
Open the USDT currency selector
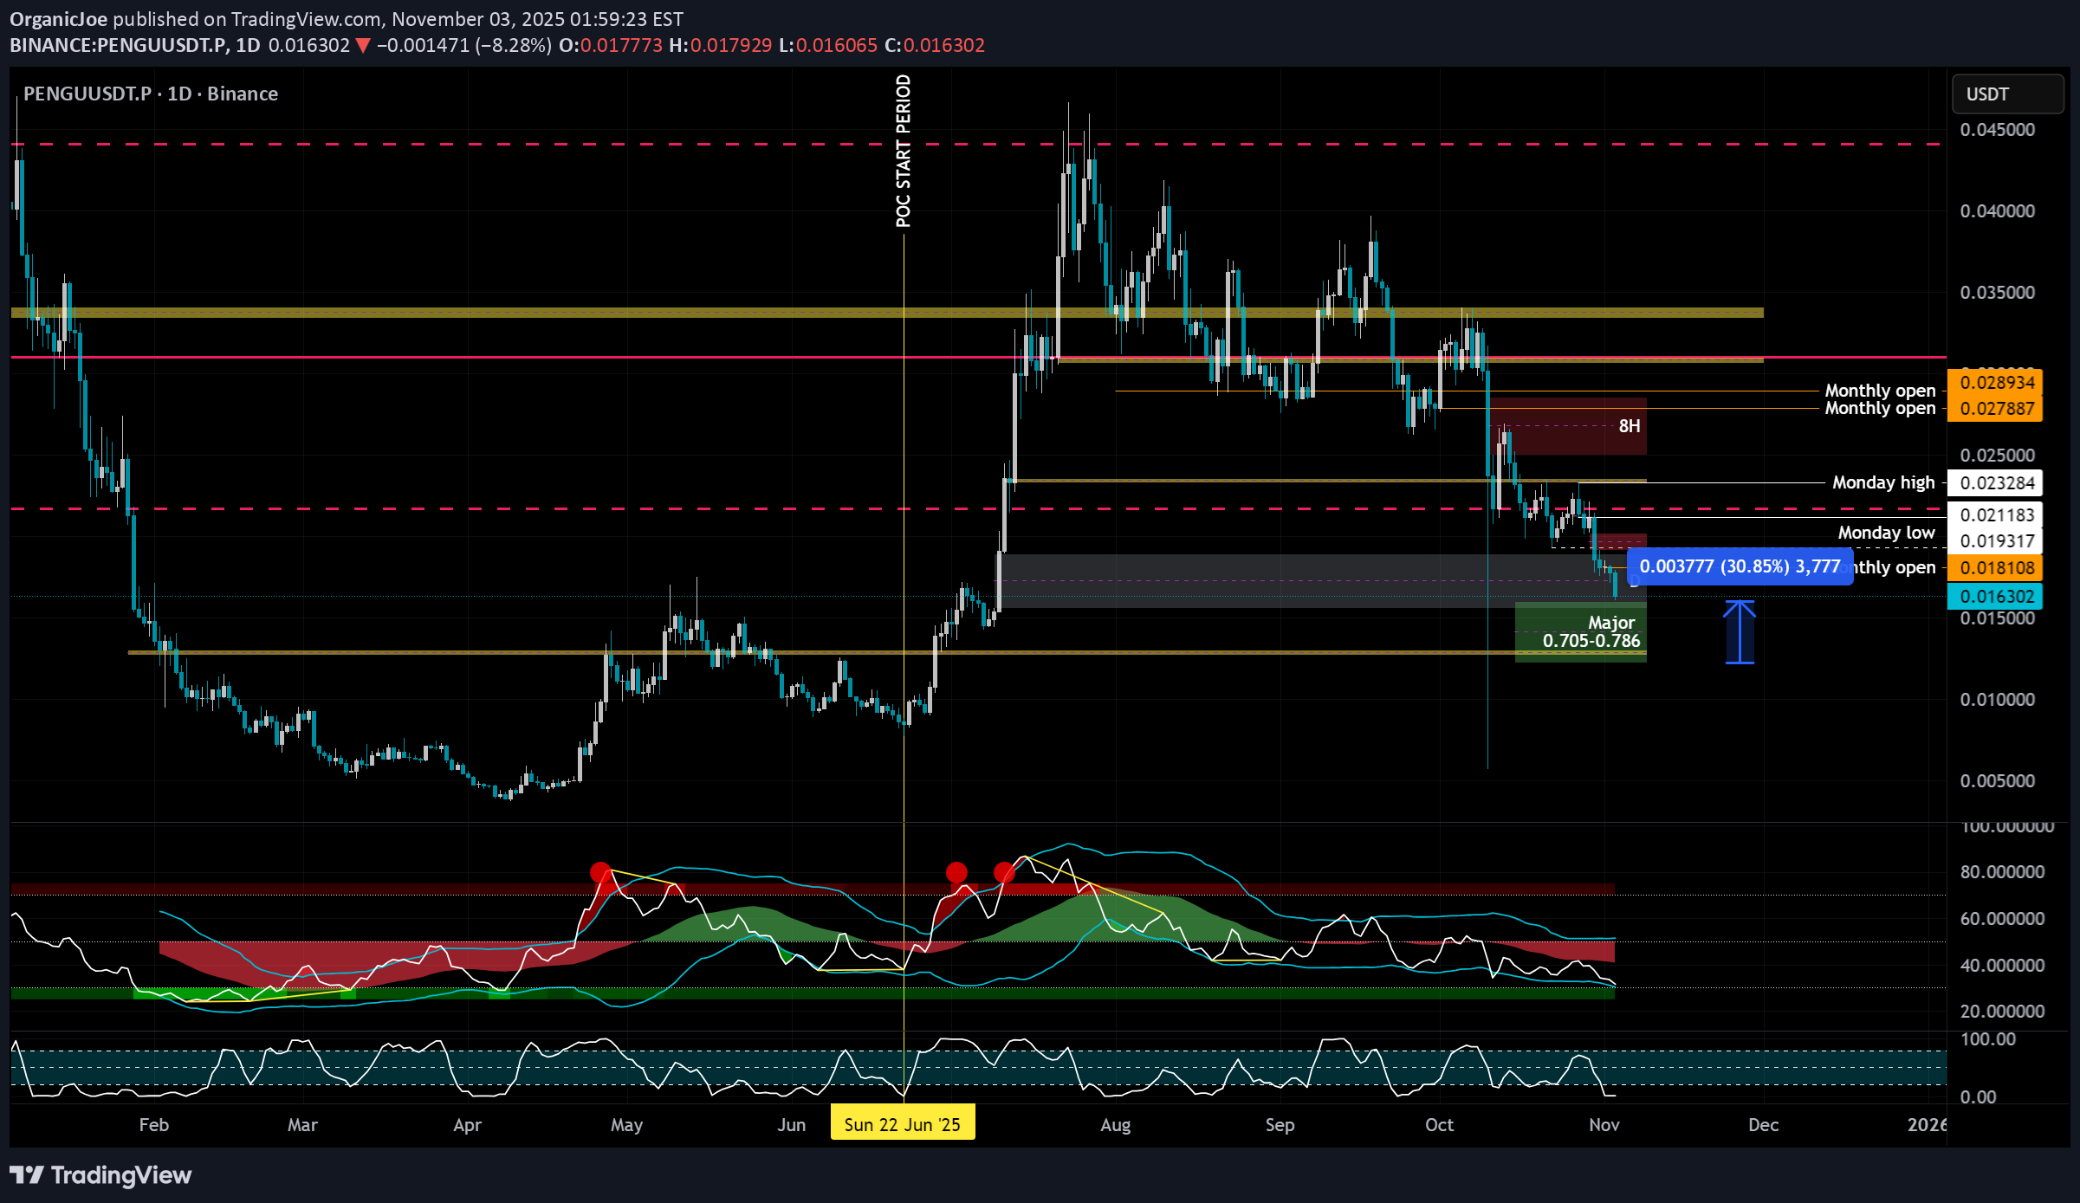[x=2006, y=94]
